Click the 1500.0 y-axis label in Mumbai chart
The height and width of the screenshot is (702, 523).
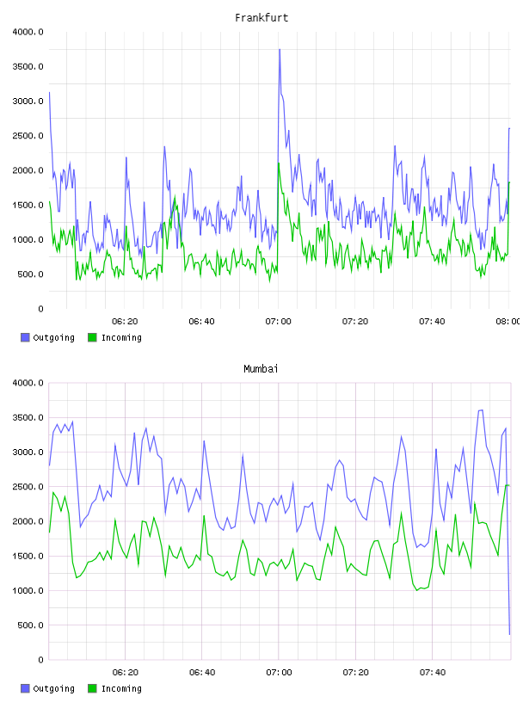(28, 556)
